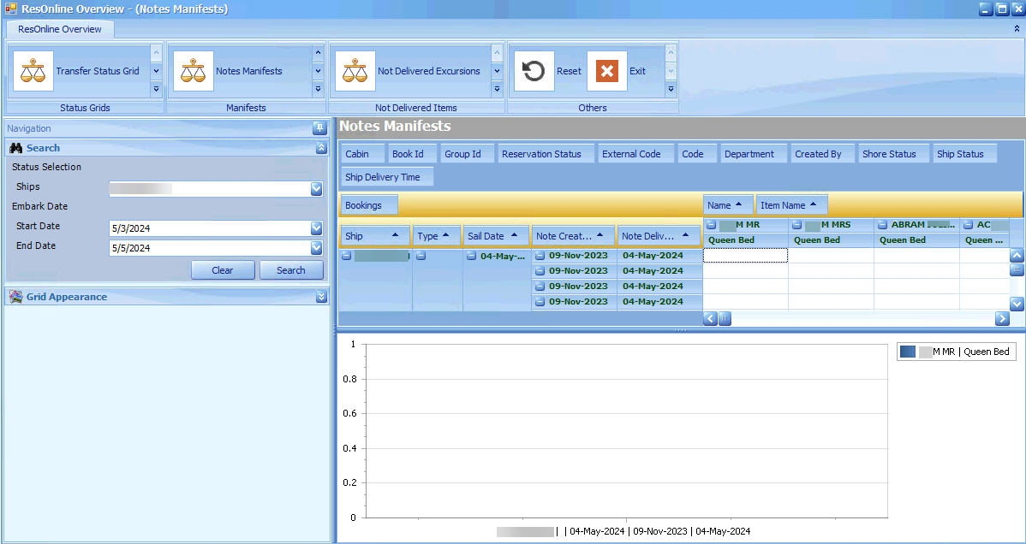Select the first empty grid data cell
Viewport: 1026px width, 544px height.
[745, 256]
